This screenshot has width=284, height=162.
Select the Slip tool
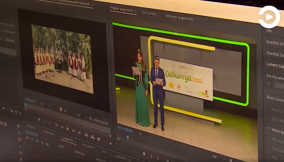coord(20,153)
